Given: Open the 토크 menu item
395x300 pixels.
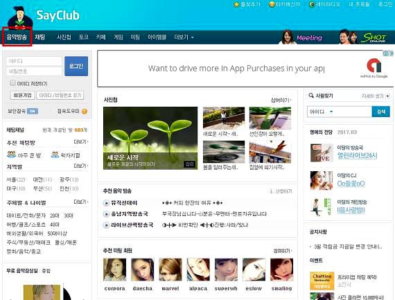Looking at the screenshot, I should [84, 37].
